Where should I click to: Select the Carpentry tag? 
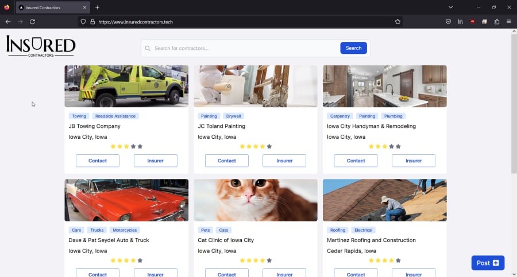[x=340, y=116]
